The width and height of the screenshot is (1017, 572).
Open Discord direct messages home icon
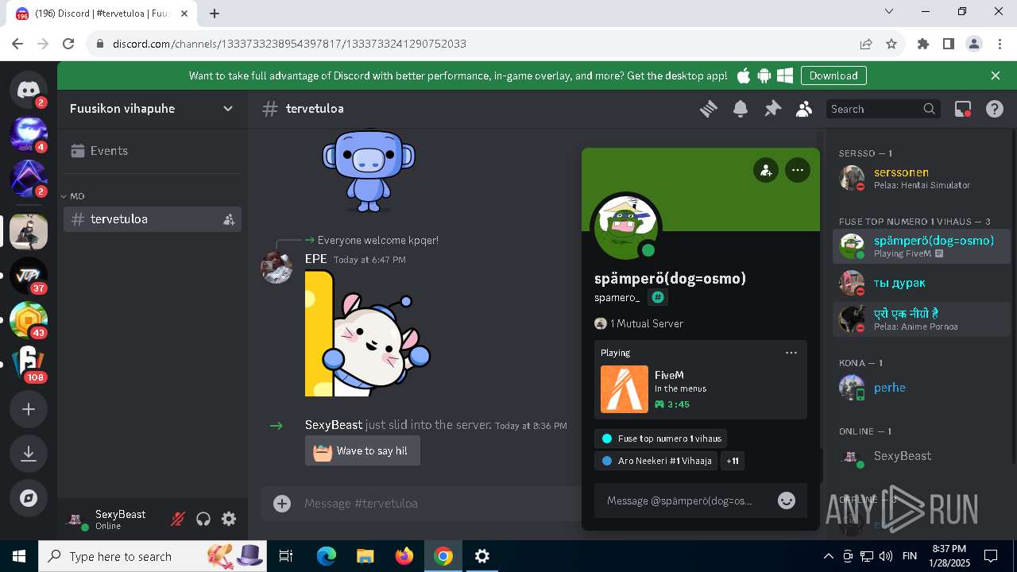(x=29, y=89)
